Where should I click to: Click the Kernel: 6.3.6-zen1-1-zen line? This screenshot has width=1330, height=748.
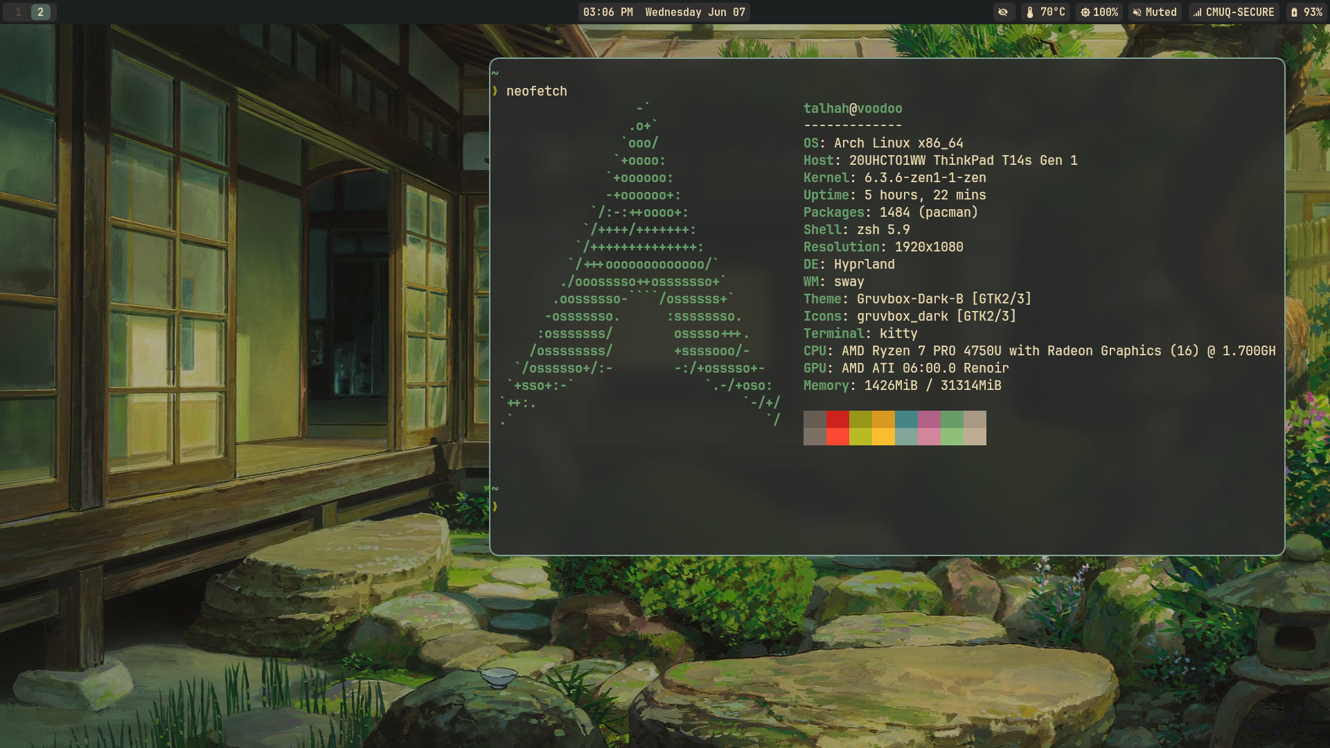pyautogui.click(x=894, y=177)
